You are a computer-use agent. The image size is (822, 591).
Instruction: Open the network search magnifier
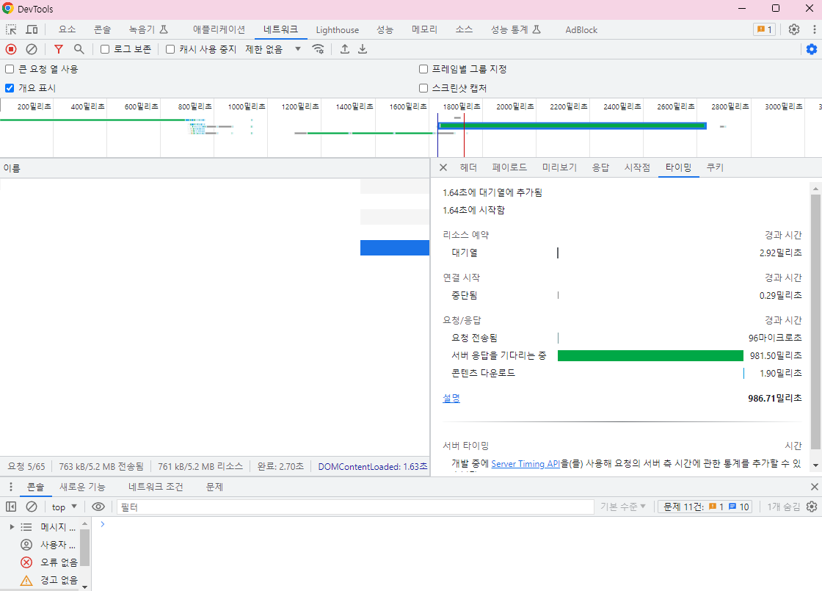coord(79,49)
